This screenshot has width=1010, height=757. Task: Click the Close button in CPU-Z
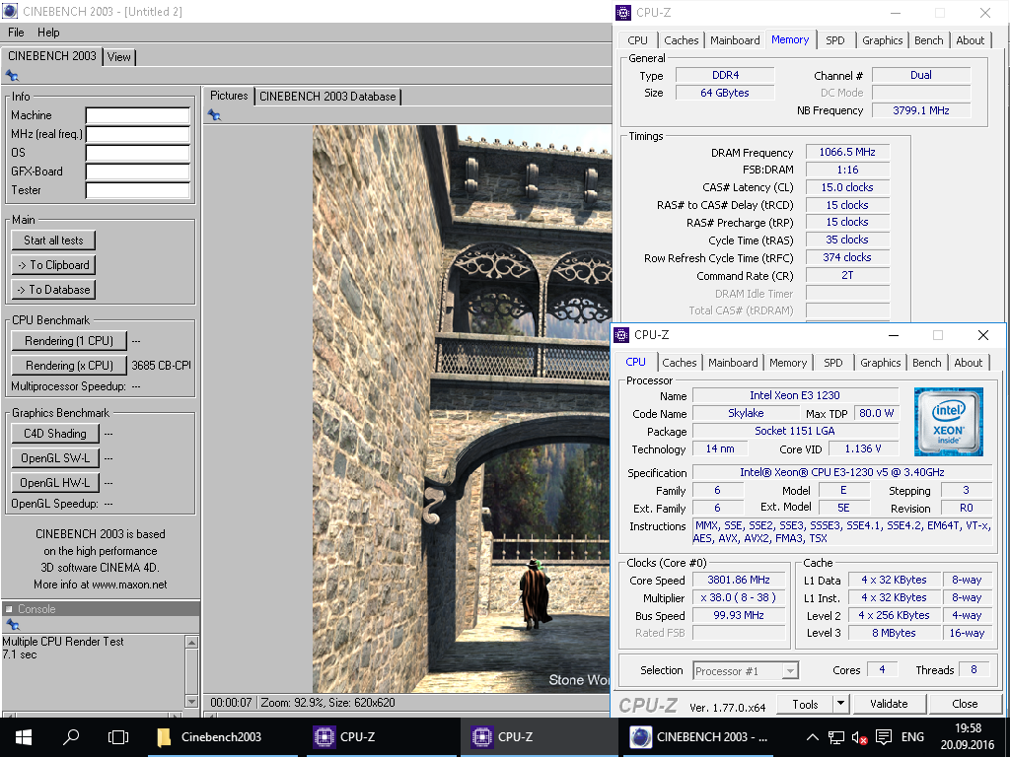click(x=965, y=704)
